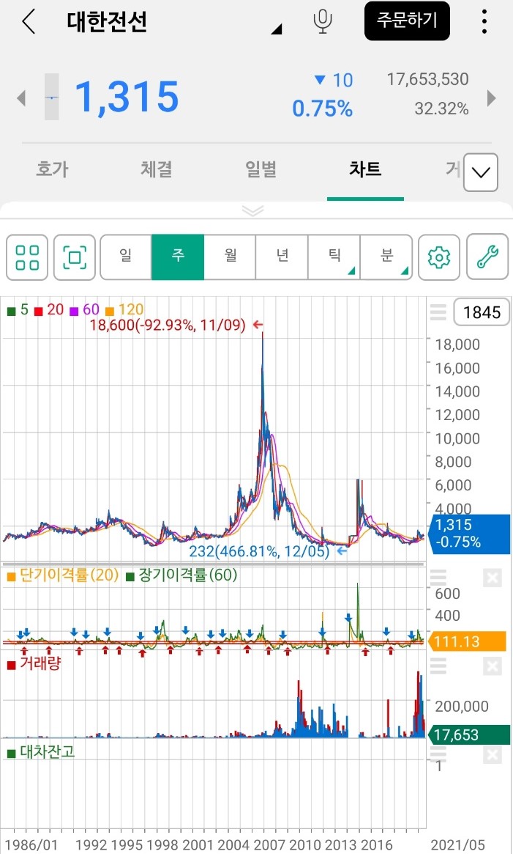Tap the microphone voice search icon
The height and width of the screenshot is (854, 513).
(x=323, y=21)
